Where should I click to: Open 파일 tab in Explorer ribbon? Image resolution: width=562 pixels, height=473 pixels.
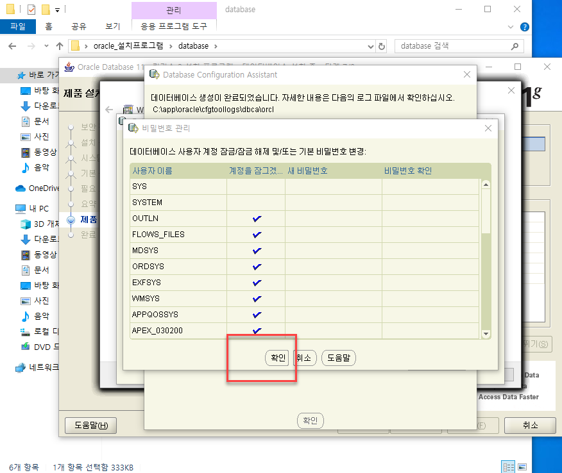point(18,26)
